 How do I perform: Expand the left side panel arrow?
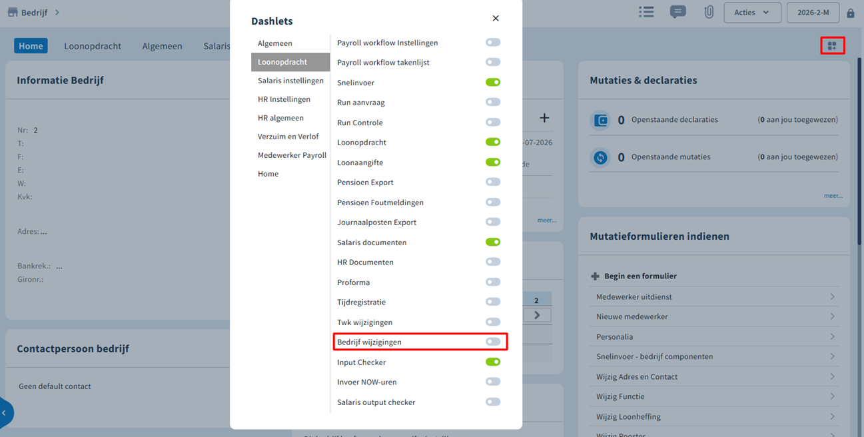coord(5,413)
